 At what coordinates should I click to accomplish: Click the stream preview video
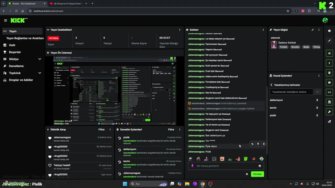(115, 91)
